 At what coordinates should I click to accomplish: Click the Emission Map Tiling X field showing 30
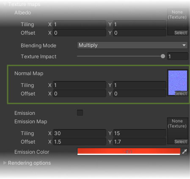point(80,133)
